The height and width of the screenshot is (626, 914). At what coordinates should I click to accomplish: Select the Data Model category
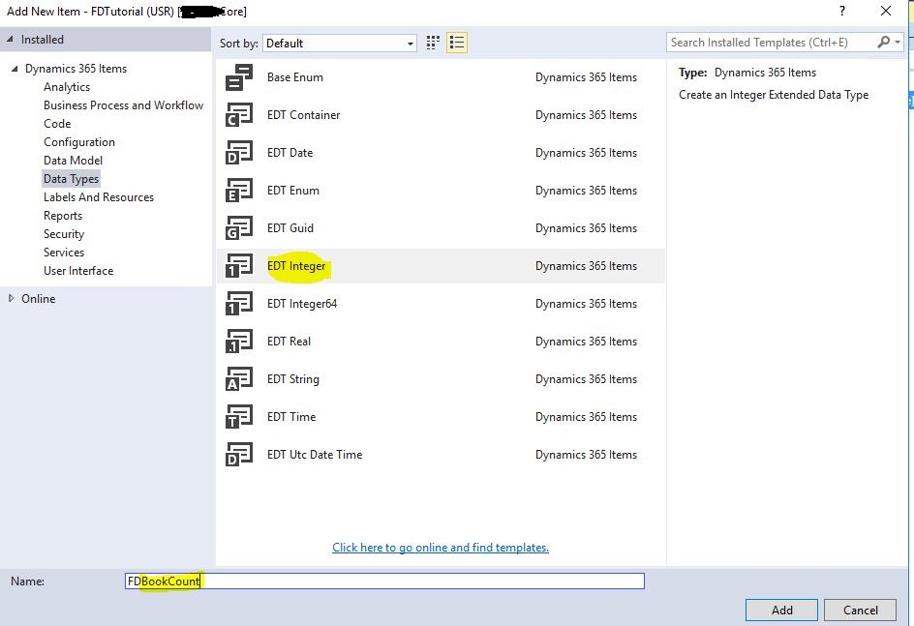point(73,161)
